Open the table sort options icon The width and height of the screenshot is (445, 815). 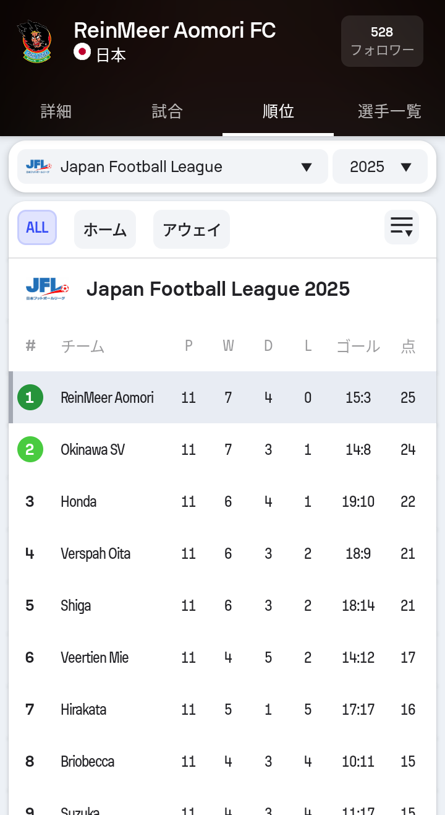(x=402, y=227)
